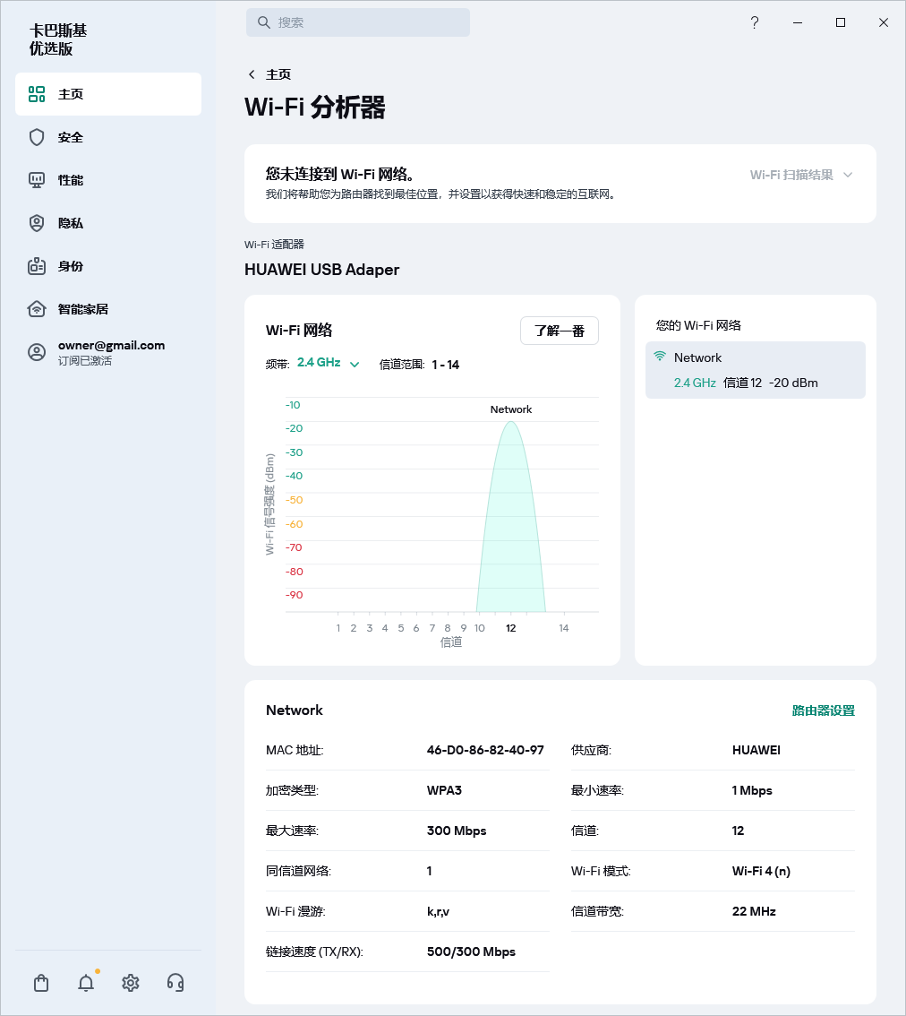Select Network in 您的 Wi-Fi 网络 list

click(755, 369)
